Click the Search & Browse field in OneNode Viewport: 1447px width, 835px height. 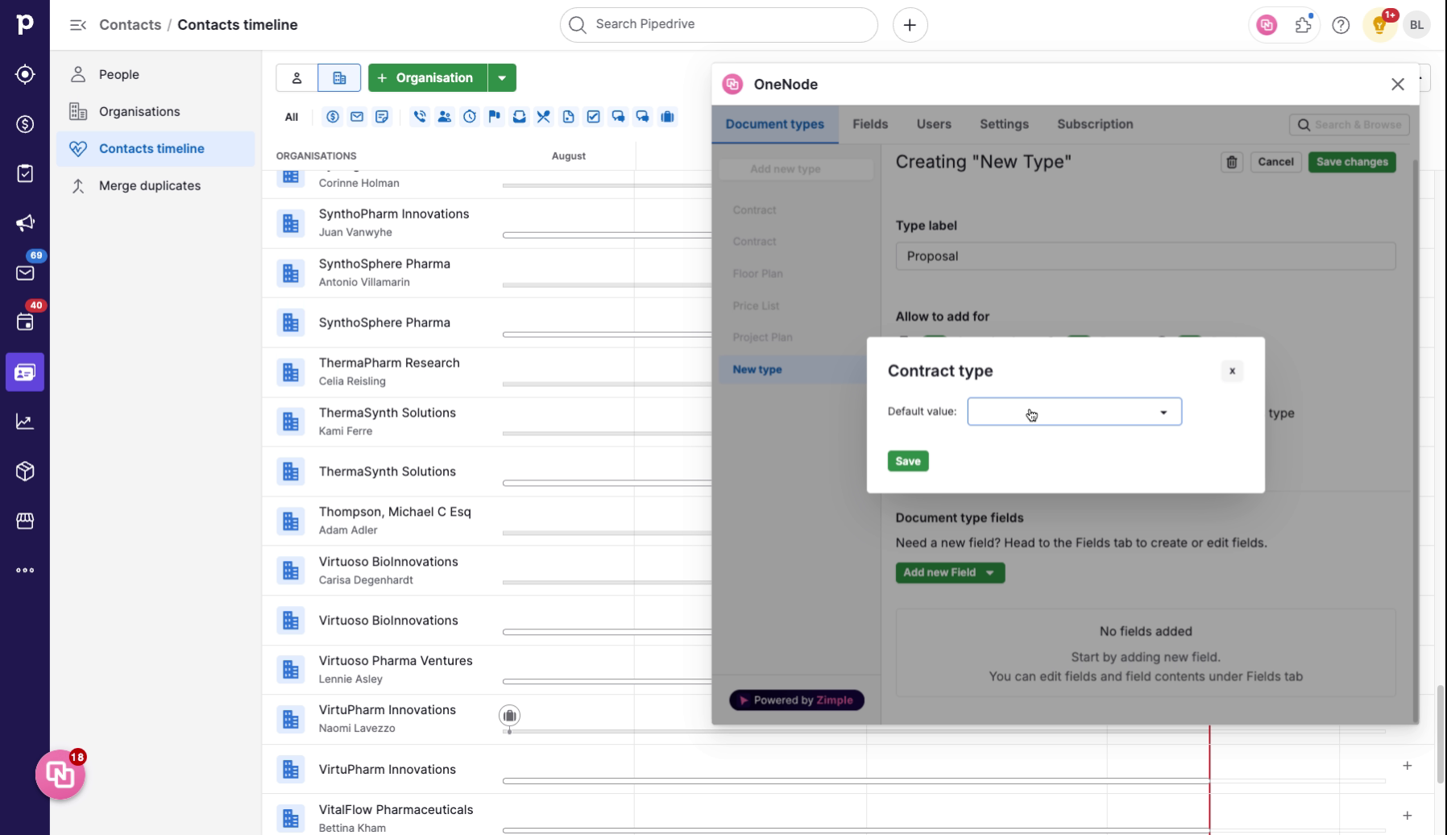pos(1350,125)
